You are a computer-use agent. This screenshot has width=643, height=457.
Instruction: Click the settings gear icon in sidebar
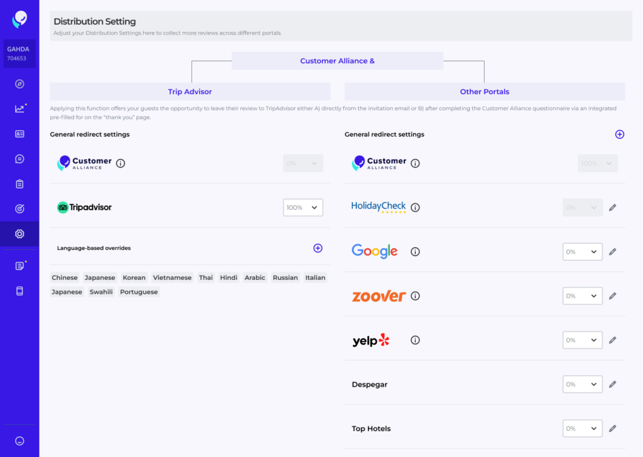click(19, 234)
